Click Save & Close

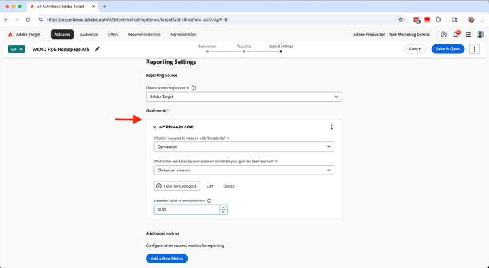click(x=447, y=49)
